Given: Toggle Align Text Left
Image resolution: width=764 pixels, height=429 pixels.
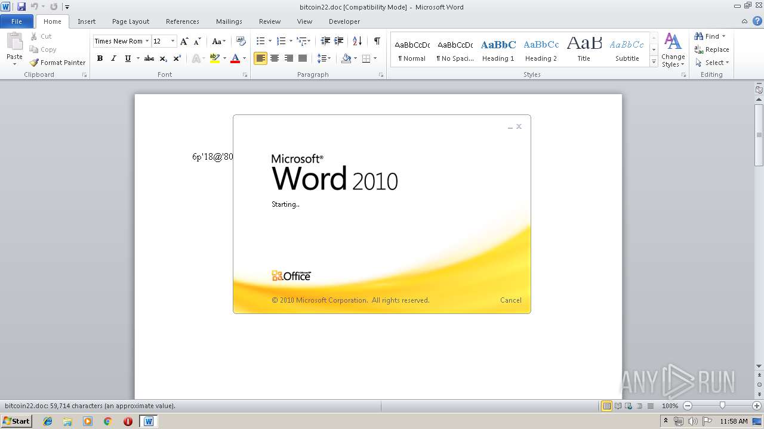Looking at the screenshot, I should (260, 58).
